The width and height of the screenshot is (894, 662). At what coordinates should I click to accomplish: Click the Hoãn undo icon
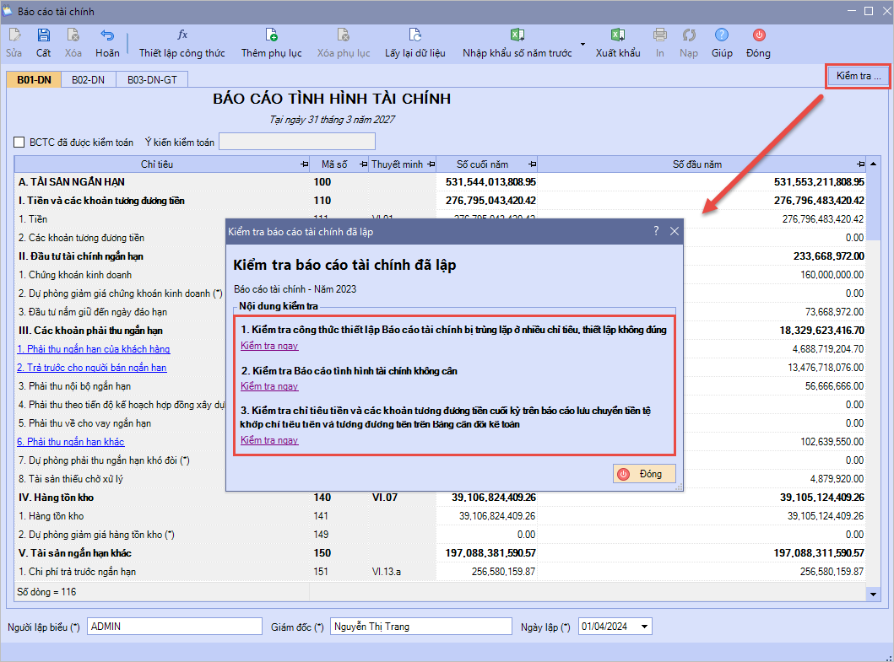[107, 35]
